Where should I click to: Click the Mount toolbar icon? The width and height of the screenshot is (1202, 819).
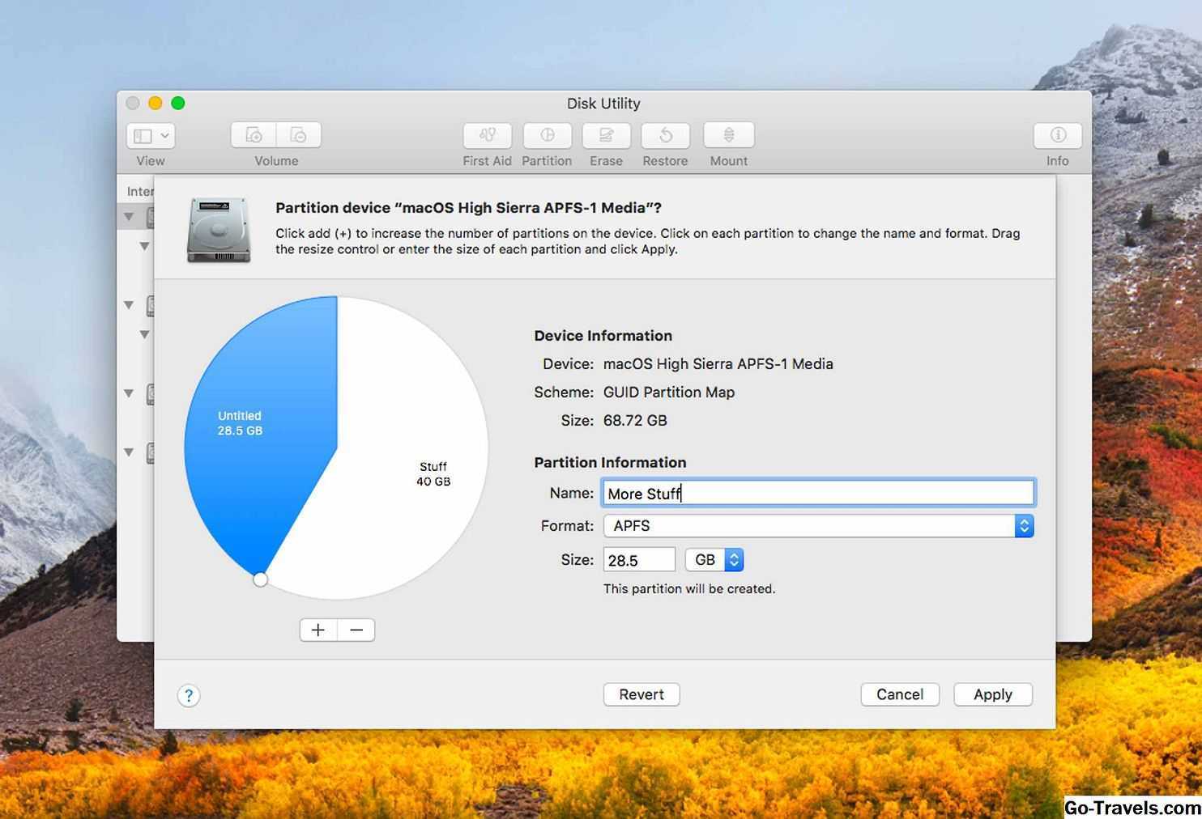pos(729,135)
